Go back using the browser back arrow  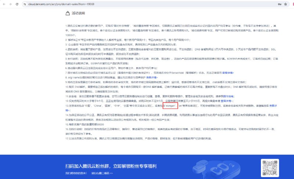[4, 4]
